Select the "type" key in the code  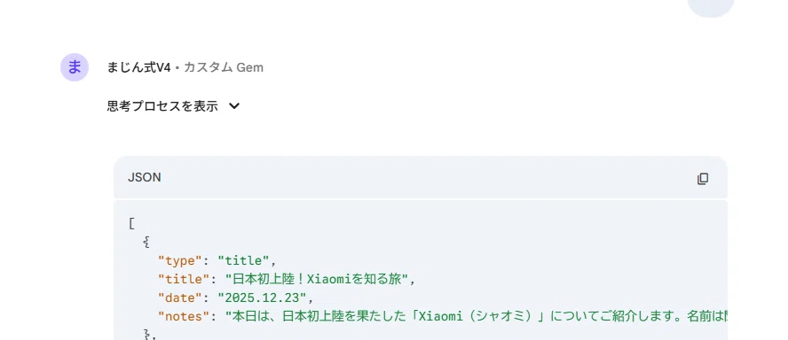tap(180, 261)
